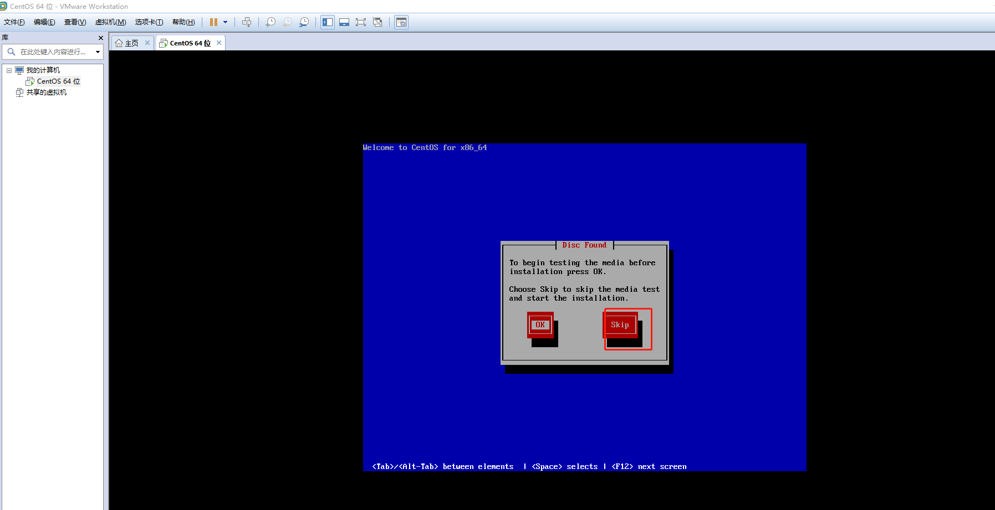Click the Disc Found dialog title
The width and height of the screenshot is (995, 510).
[584, 245]
